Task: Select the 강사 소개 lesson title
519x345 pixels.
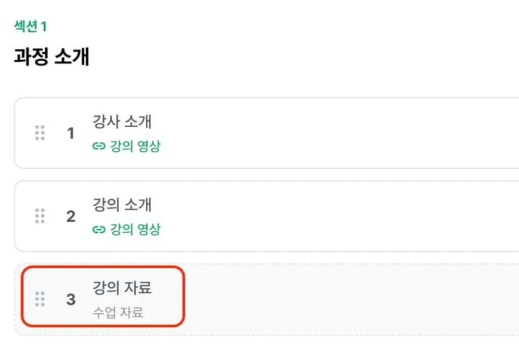Action: [122, 121]
